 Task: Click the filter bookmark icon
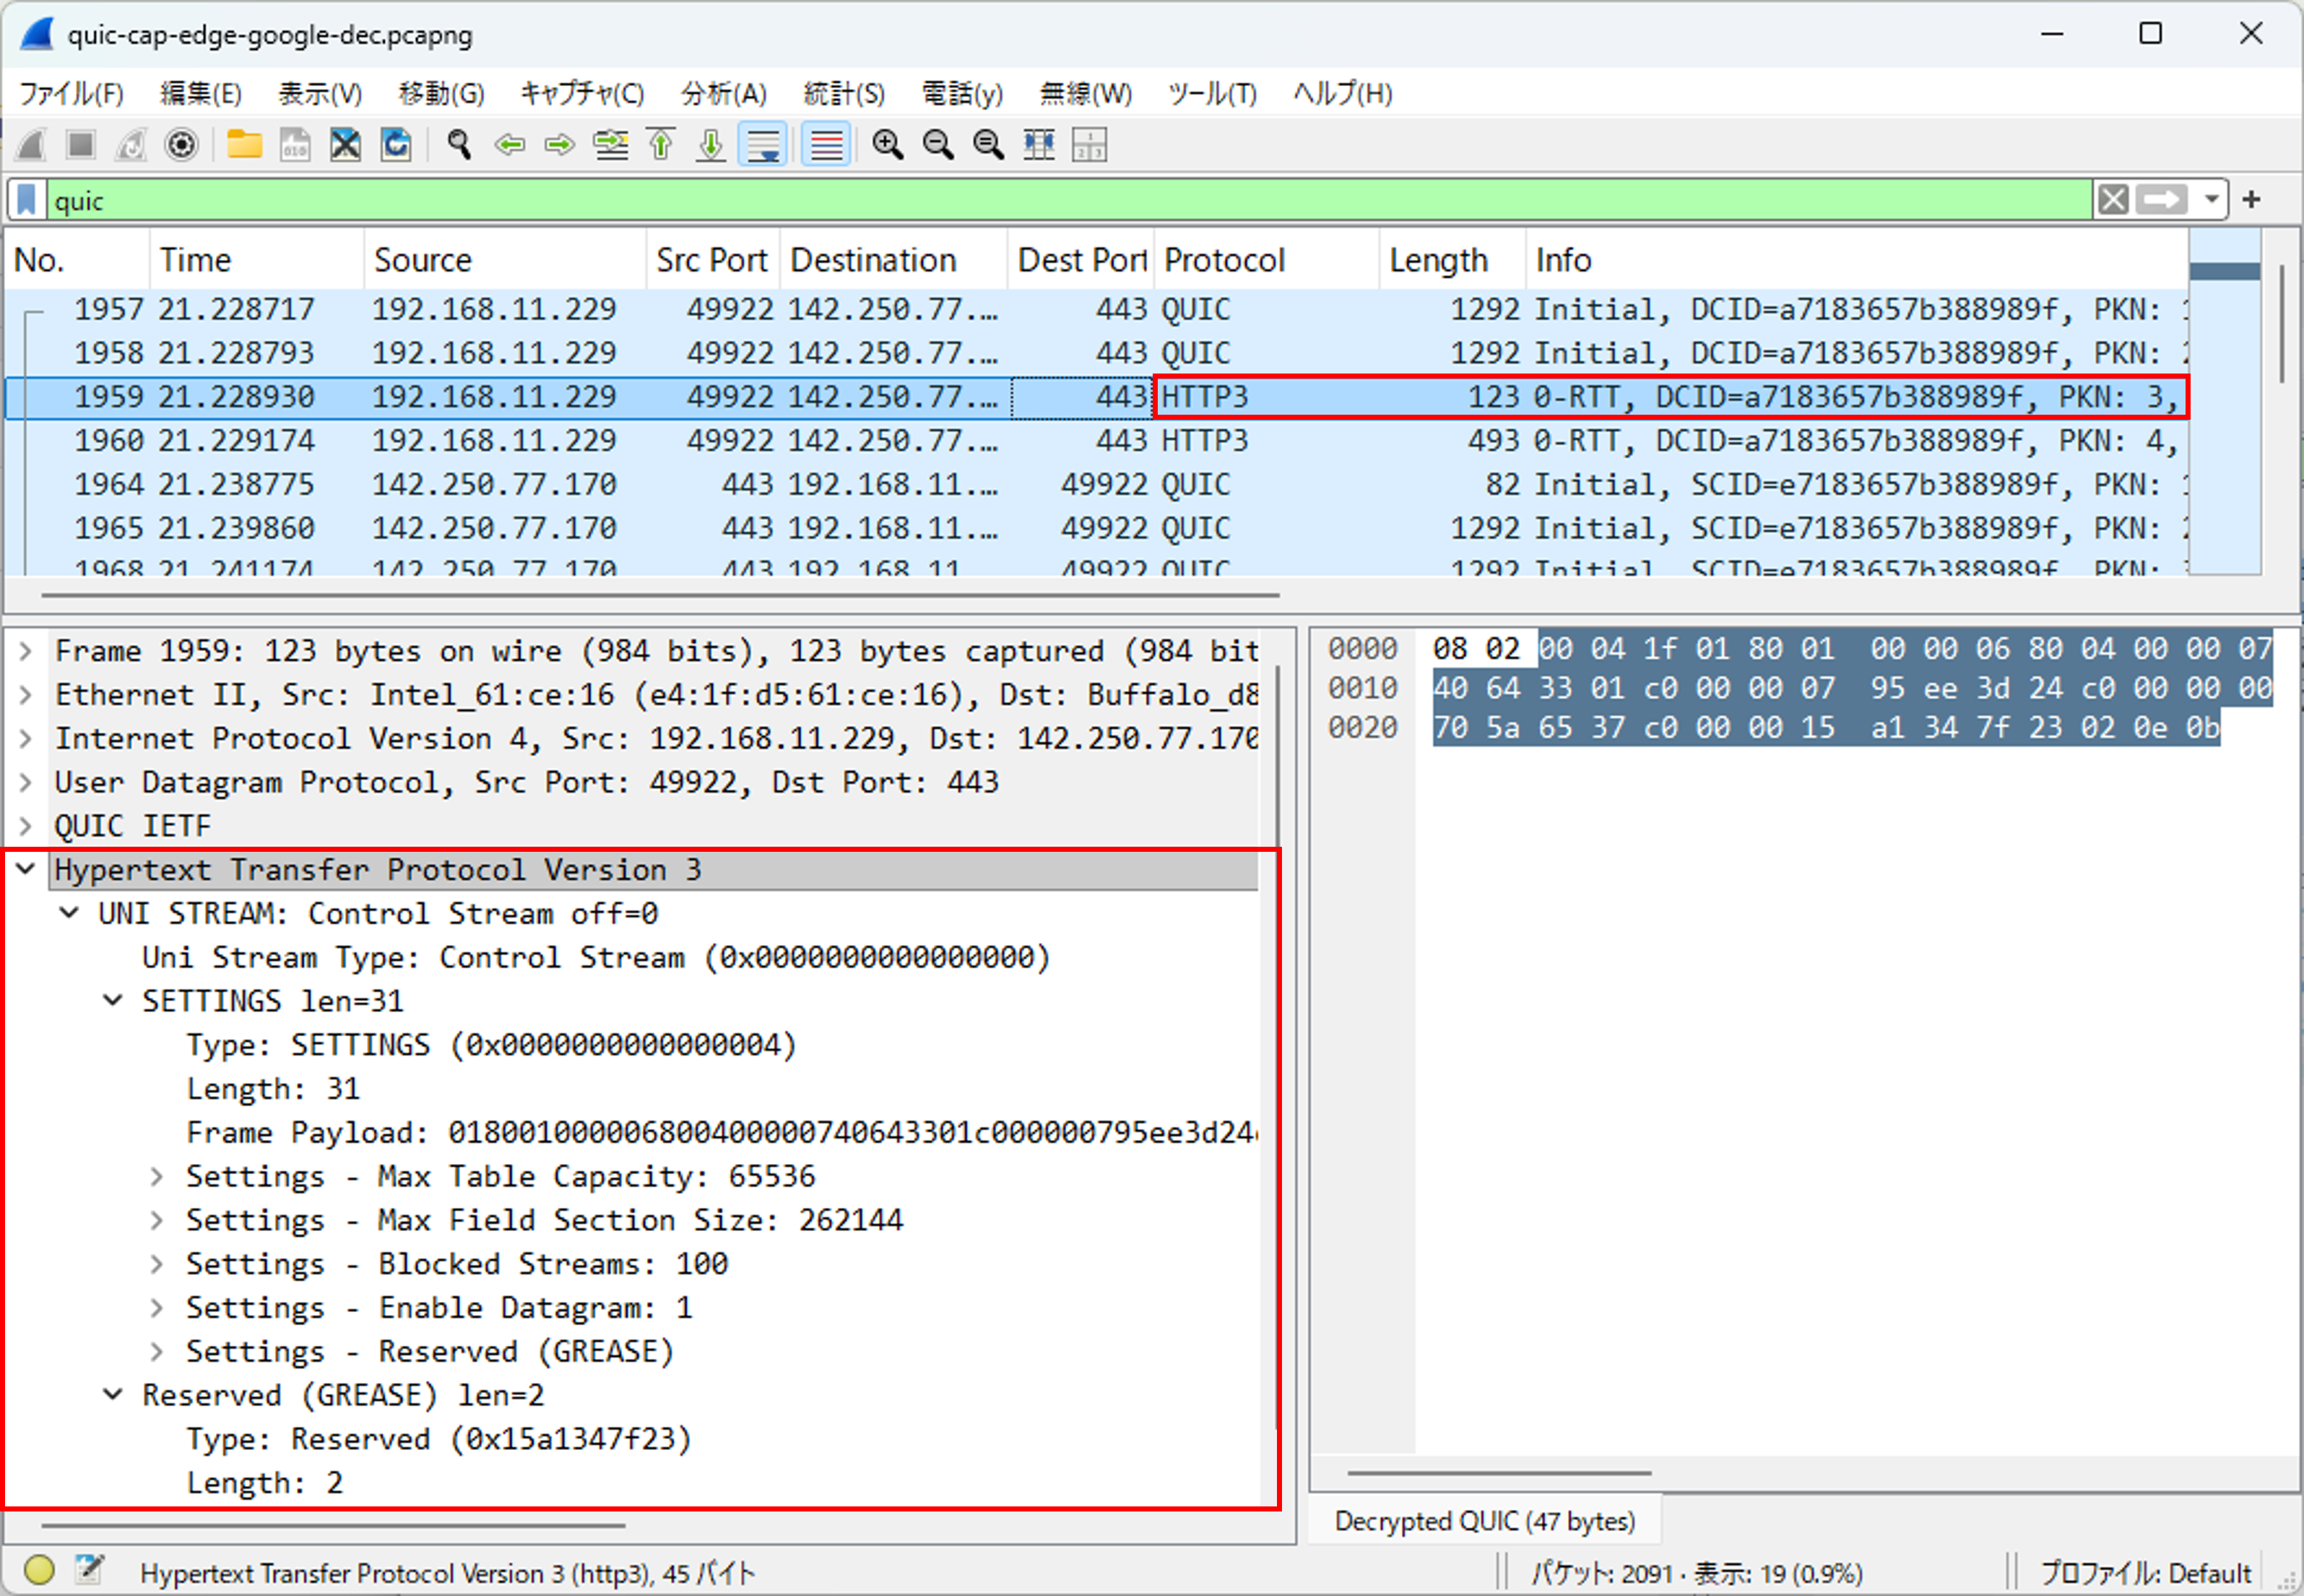coord(27,200)
